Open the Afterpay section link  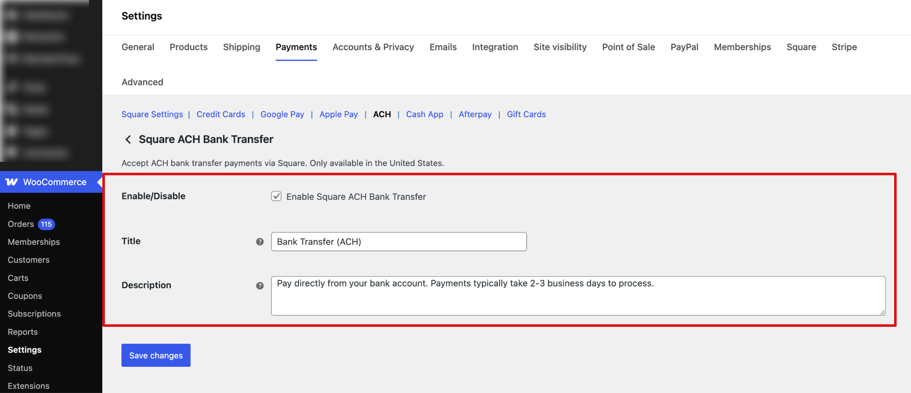click(x=475, y=114)
